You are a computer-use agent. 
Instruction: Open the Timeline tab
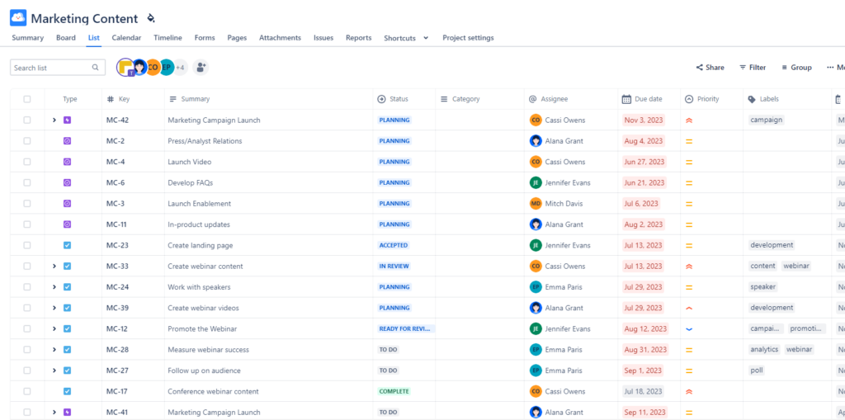click(168, 38)
